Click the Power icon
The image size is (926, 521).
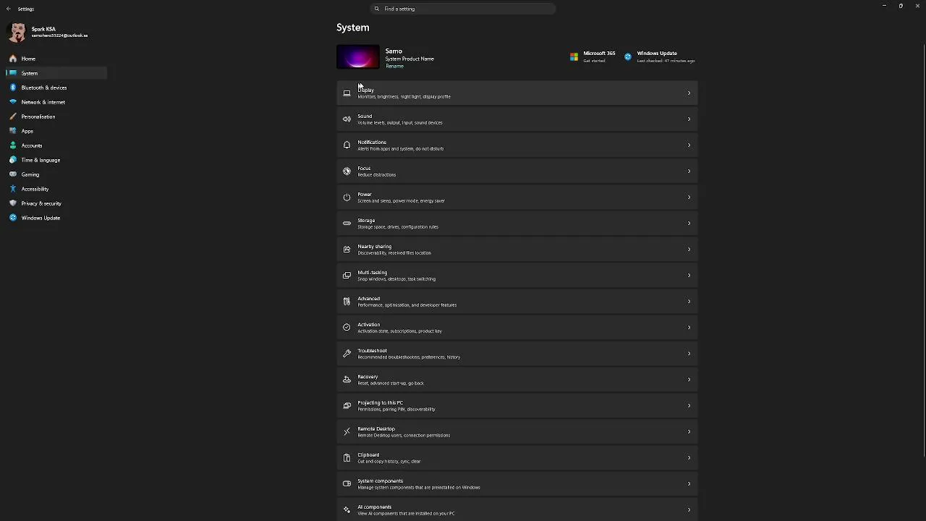click(x=347, y=197)
